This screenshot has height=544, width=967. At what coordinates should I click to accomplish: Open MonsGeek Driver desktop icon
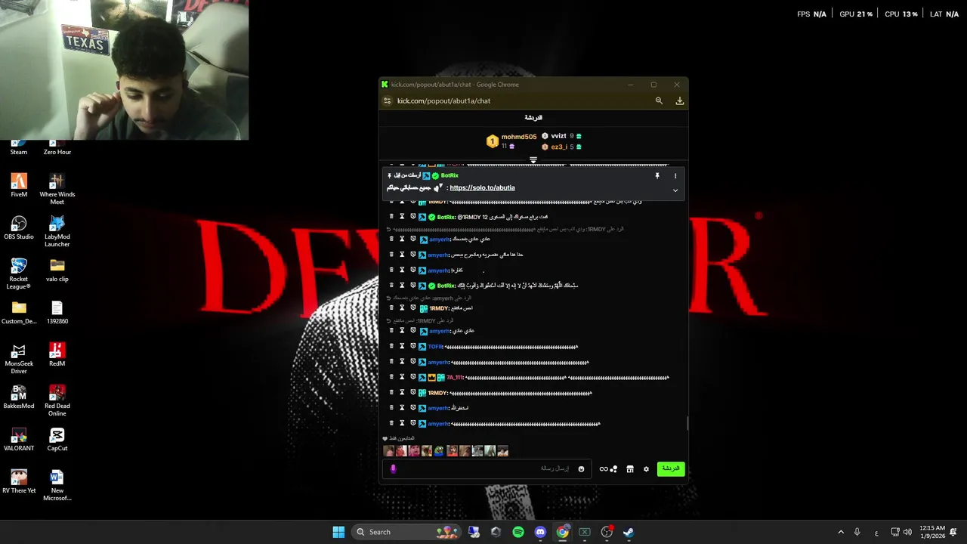click(x=19, y=358)
